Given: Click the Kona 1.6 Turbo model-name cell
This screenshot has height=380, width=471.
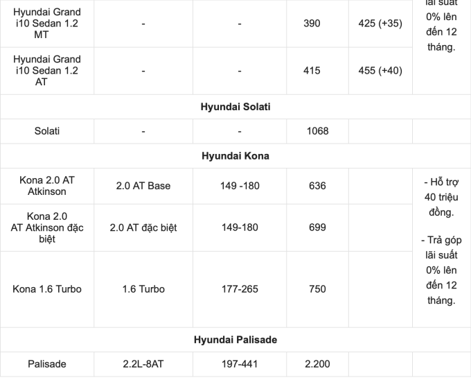Looking at the screenshot, I should click(47, 288).
